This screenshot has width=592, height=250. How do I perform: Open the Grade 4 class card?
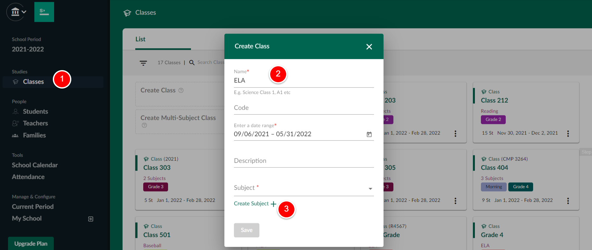[492, 235]
